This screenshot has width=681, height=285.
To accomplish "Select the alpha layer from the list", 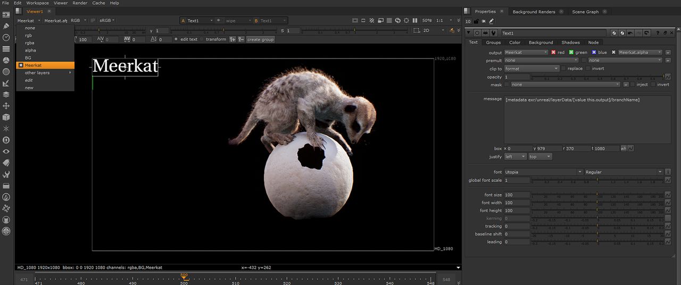I will click(x=30, y=50).
